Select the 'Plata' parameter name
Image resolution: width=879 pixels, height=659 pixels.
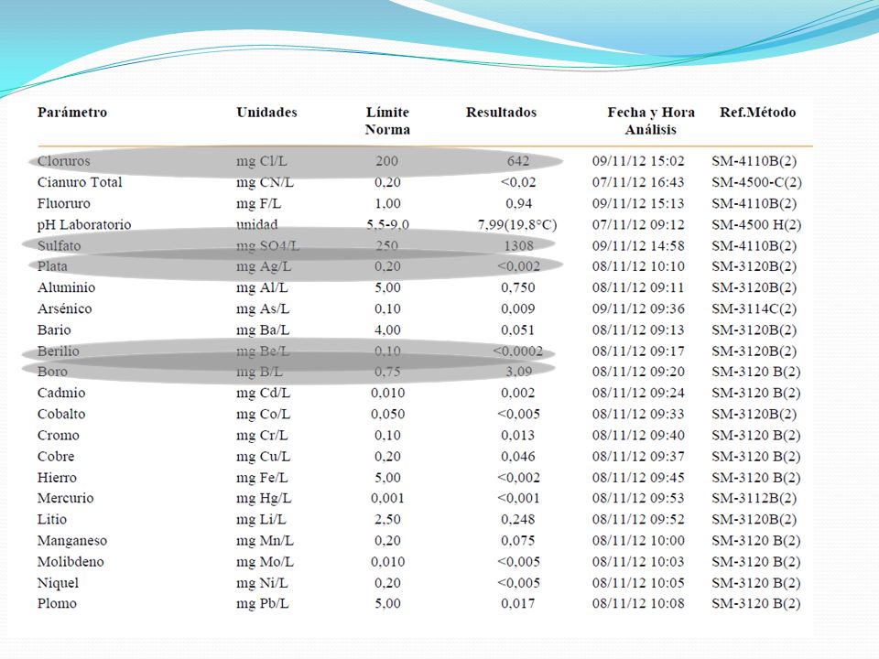pyautogui.click(x=52, y=266)
